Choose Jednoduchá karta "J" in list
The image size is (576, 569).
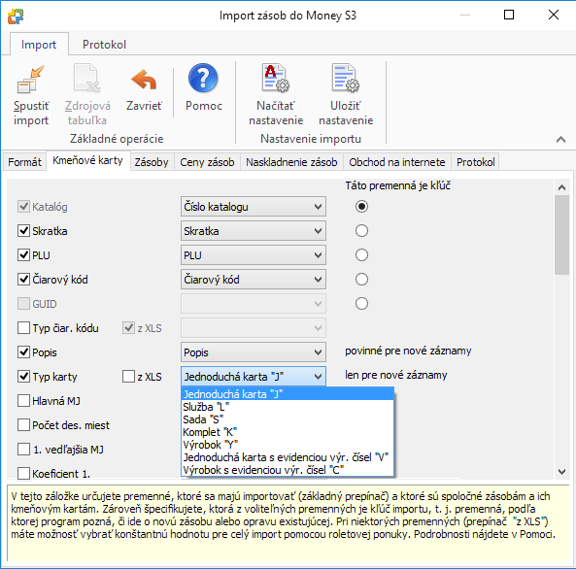[288, 394]
